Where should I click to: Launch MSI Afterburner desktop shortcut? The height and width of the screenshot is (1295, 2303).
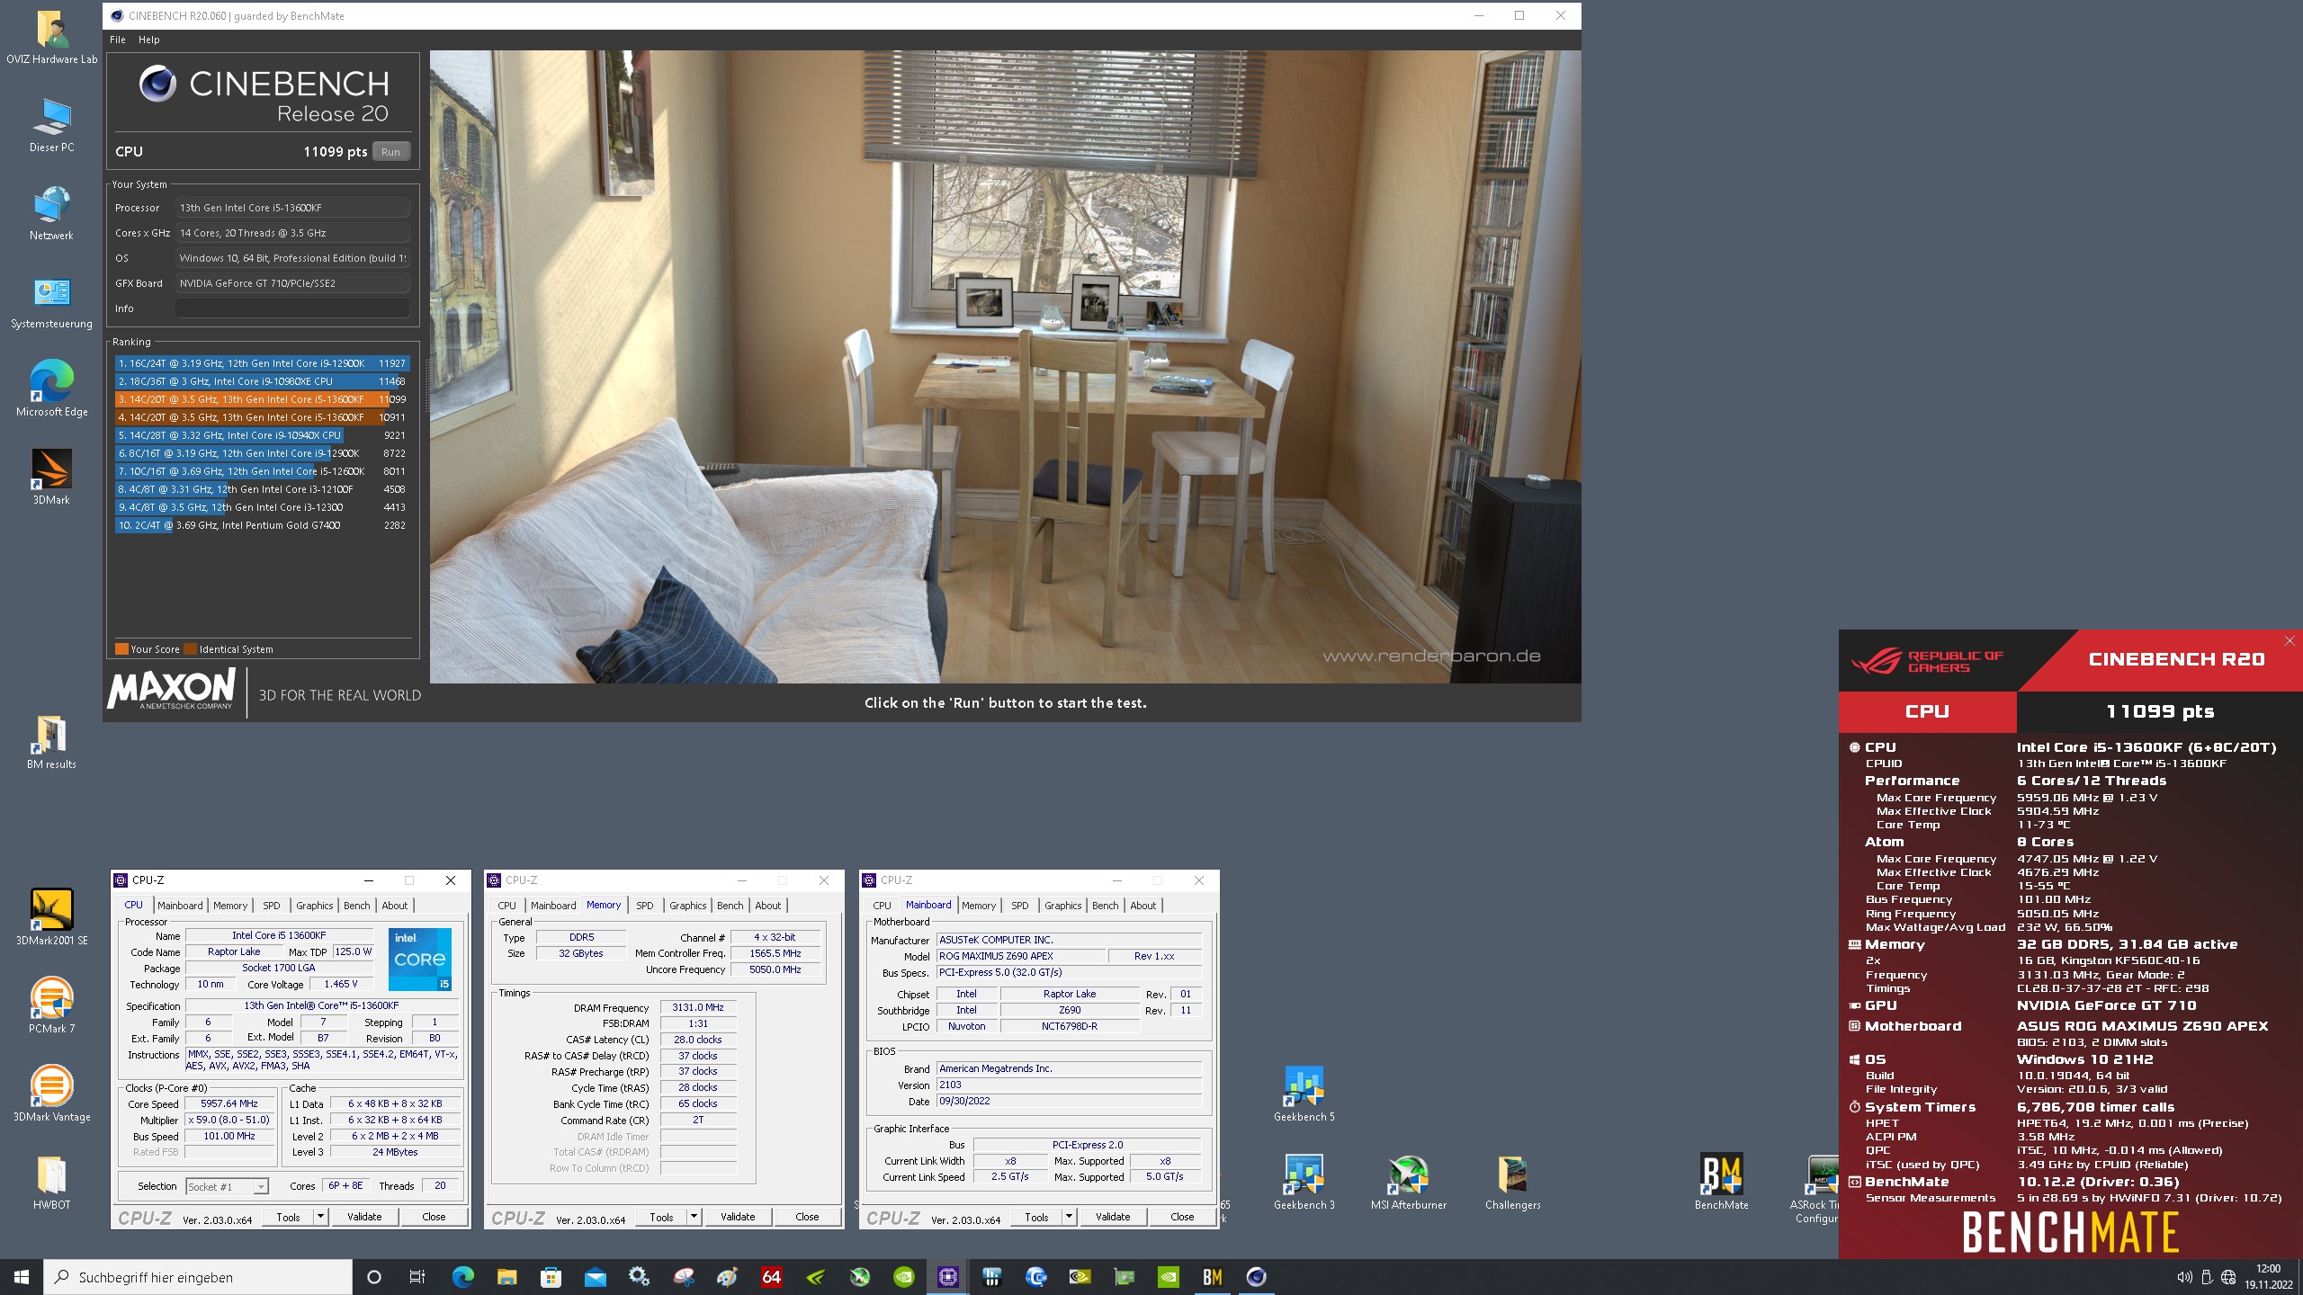pyautogui.click(x=1408, y=1183)
